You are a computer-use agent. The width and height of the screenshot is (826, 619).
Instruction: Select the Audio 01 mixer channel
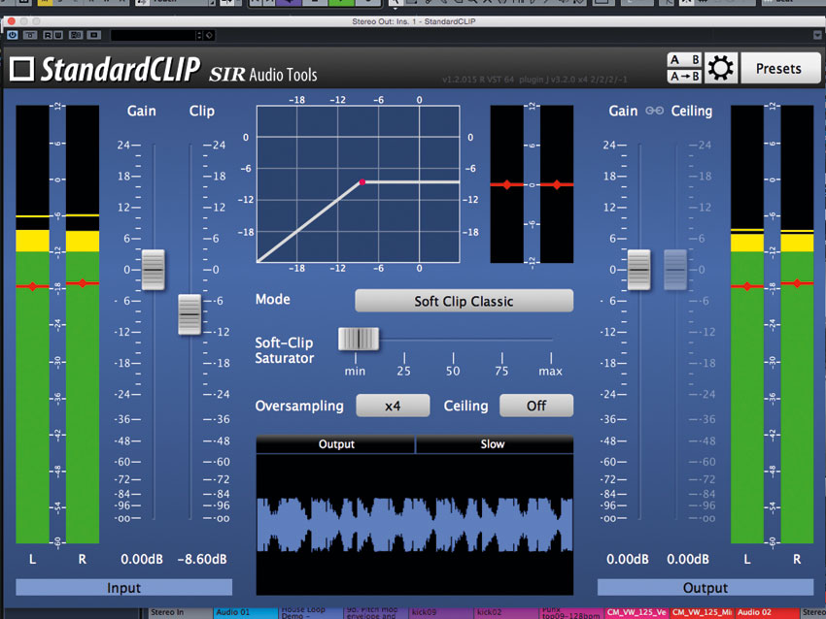pyautogui.click(x=246, y=612)
